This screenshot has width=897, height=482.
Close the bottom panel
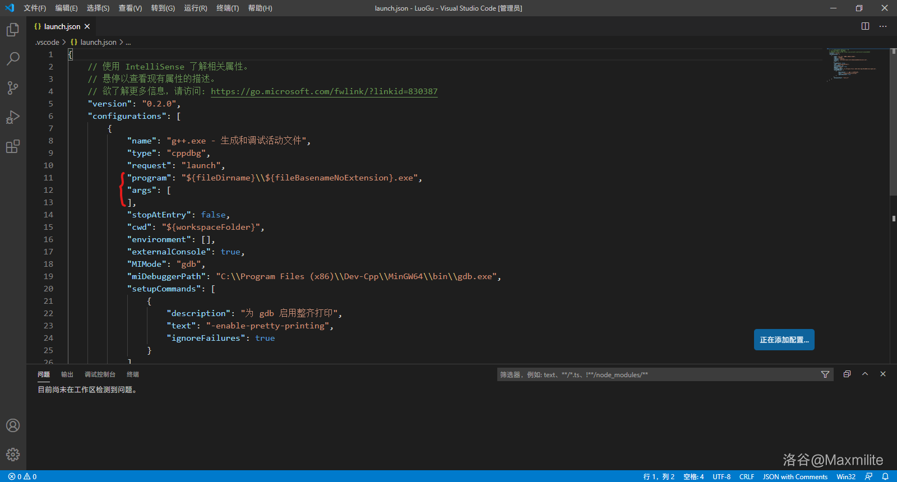pos(883,374)
